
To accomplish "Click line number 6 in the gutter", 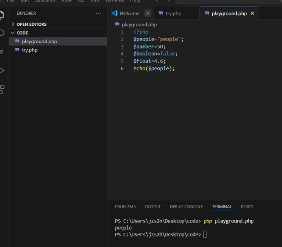I will 122,68.
